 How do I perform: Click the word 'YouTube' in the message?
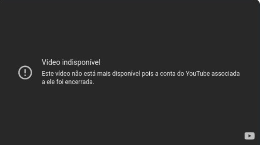tap(198, 74)
